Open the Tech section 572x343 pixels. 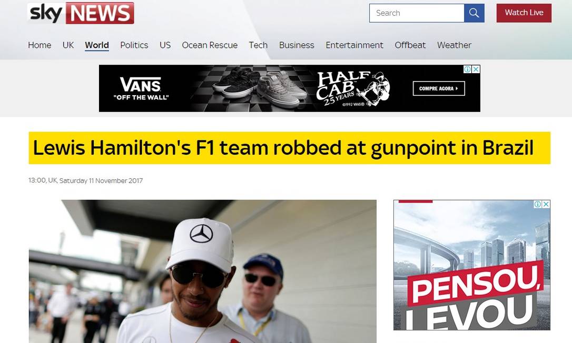tap(258, 45)
